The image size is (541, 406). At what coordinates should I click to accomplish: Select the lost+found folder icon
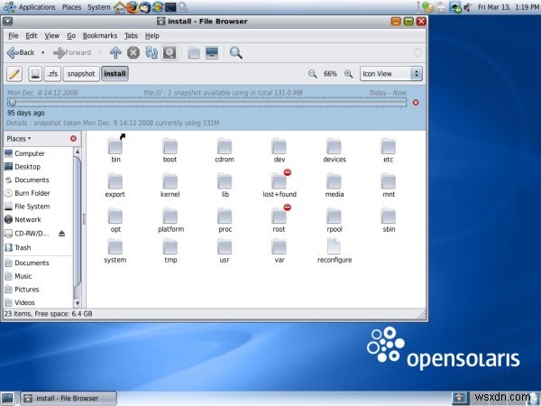(280, 181)
